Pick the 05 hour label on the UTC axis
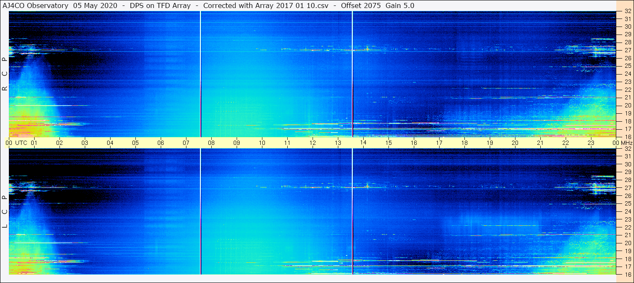 pyautogui.click(x=135, y=143)
